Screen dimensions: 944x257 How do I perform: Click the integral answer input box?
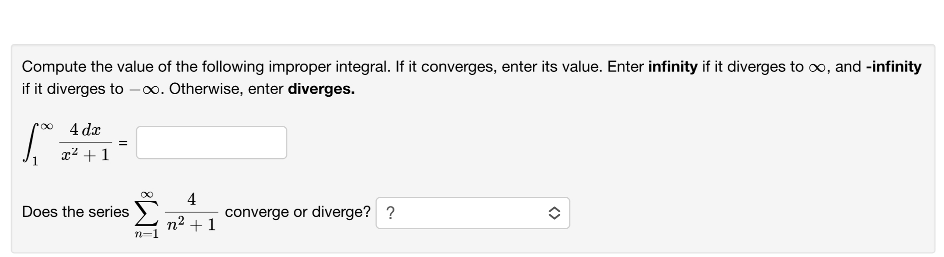(x=211, y=142)
